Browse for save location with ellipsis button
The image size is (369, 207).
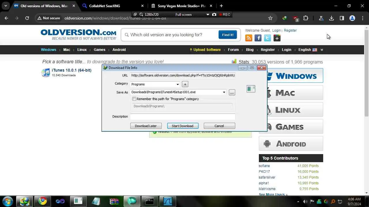coord(232,93)
